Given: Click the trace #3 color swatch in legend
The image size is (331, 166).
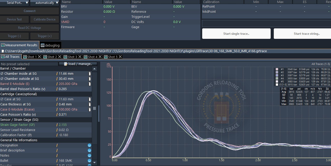Looking at the screenshot, I should (x=277, y=75).
